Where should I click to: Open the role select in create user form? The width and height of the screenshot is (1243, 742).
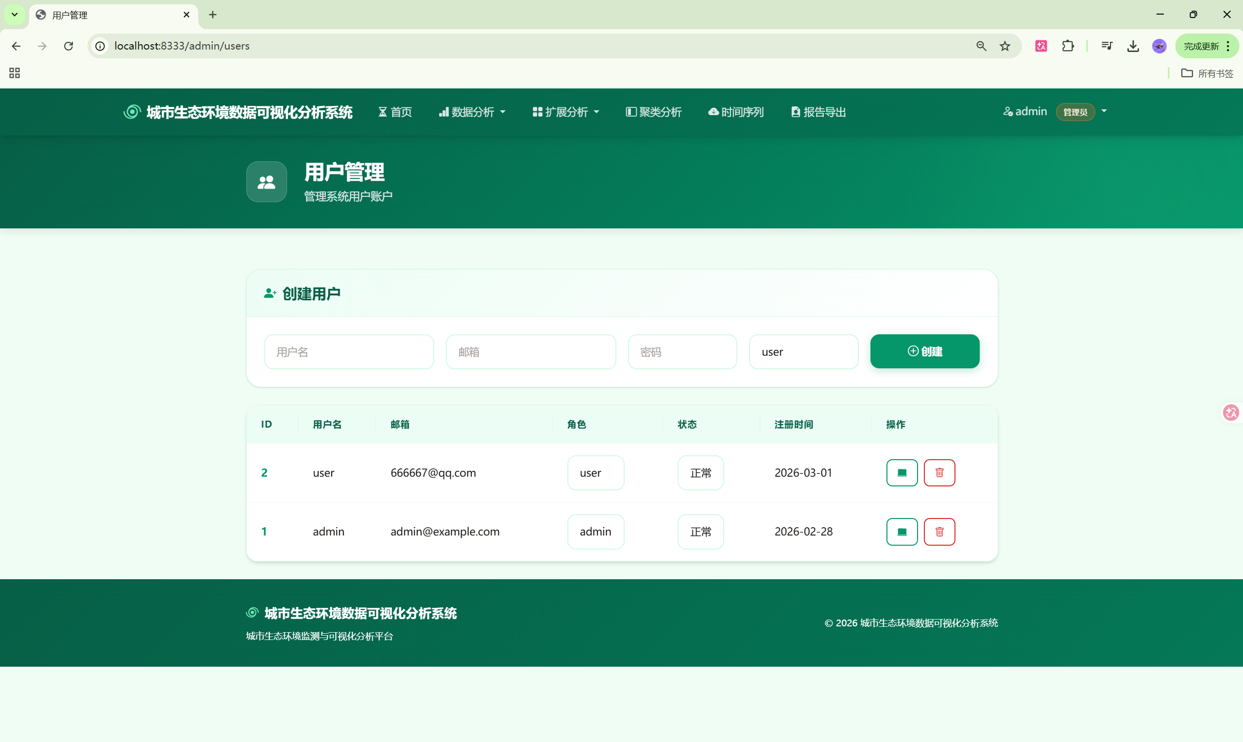pos(803,351)
